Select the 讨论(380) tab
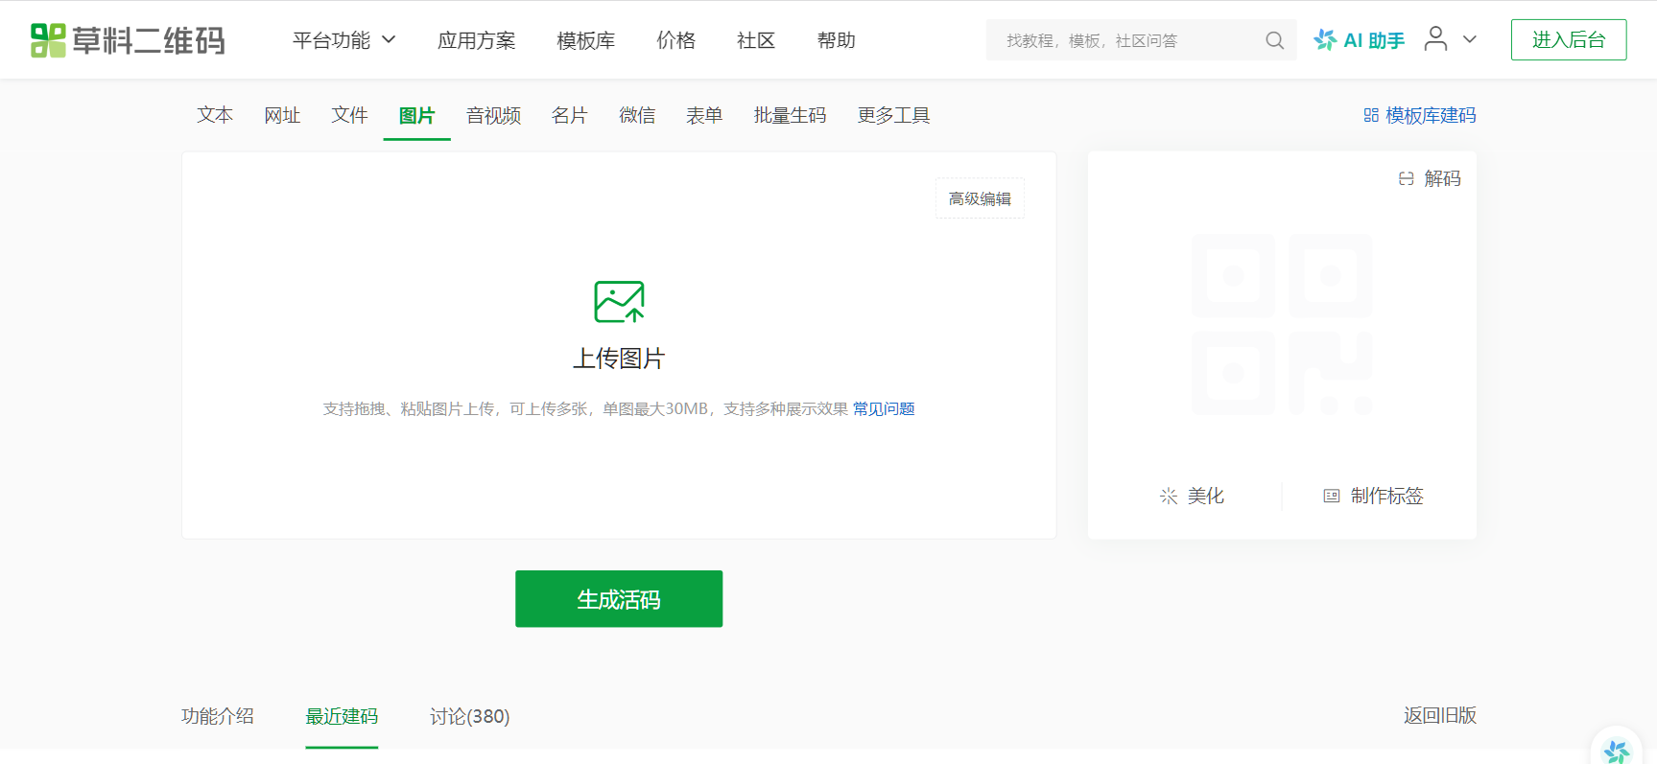1657x764 pixels. [x=469, y=716]
